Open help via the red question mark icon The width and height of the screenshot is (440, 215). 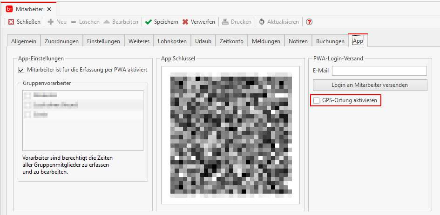tap(309, 22)
